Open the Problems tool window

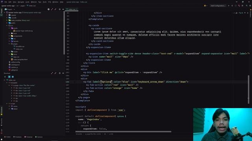pos(17,137)
